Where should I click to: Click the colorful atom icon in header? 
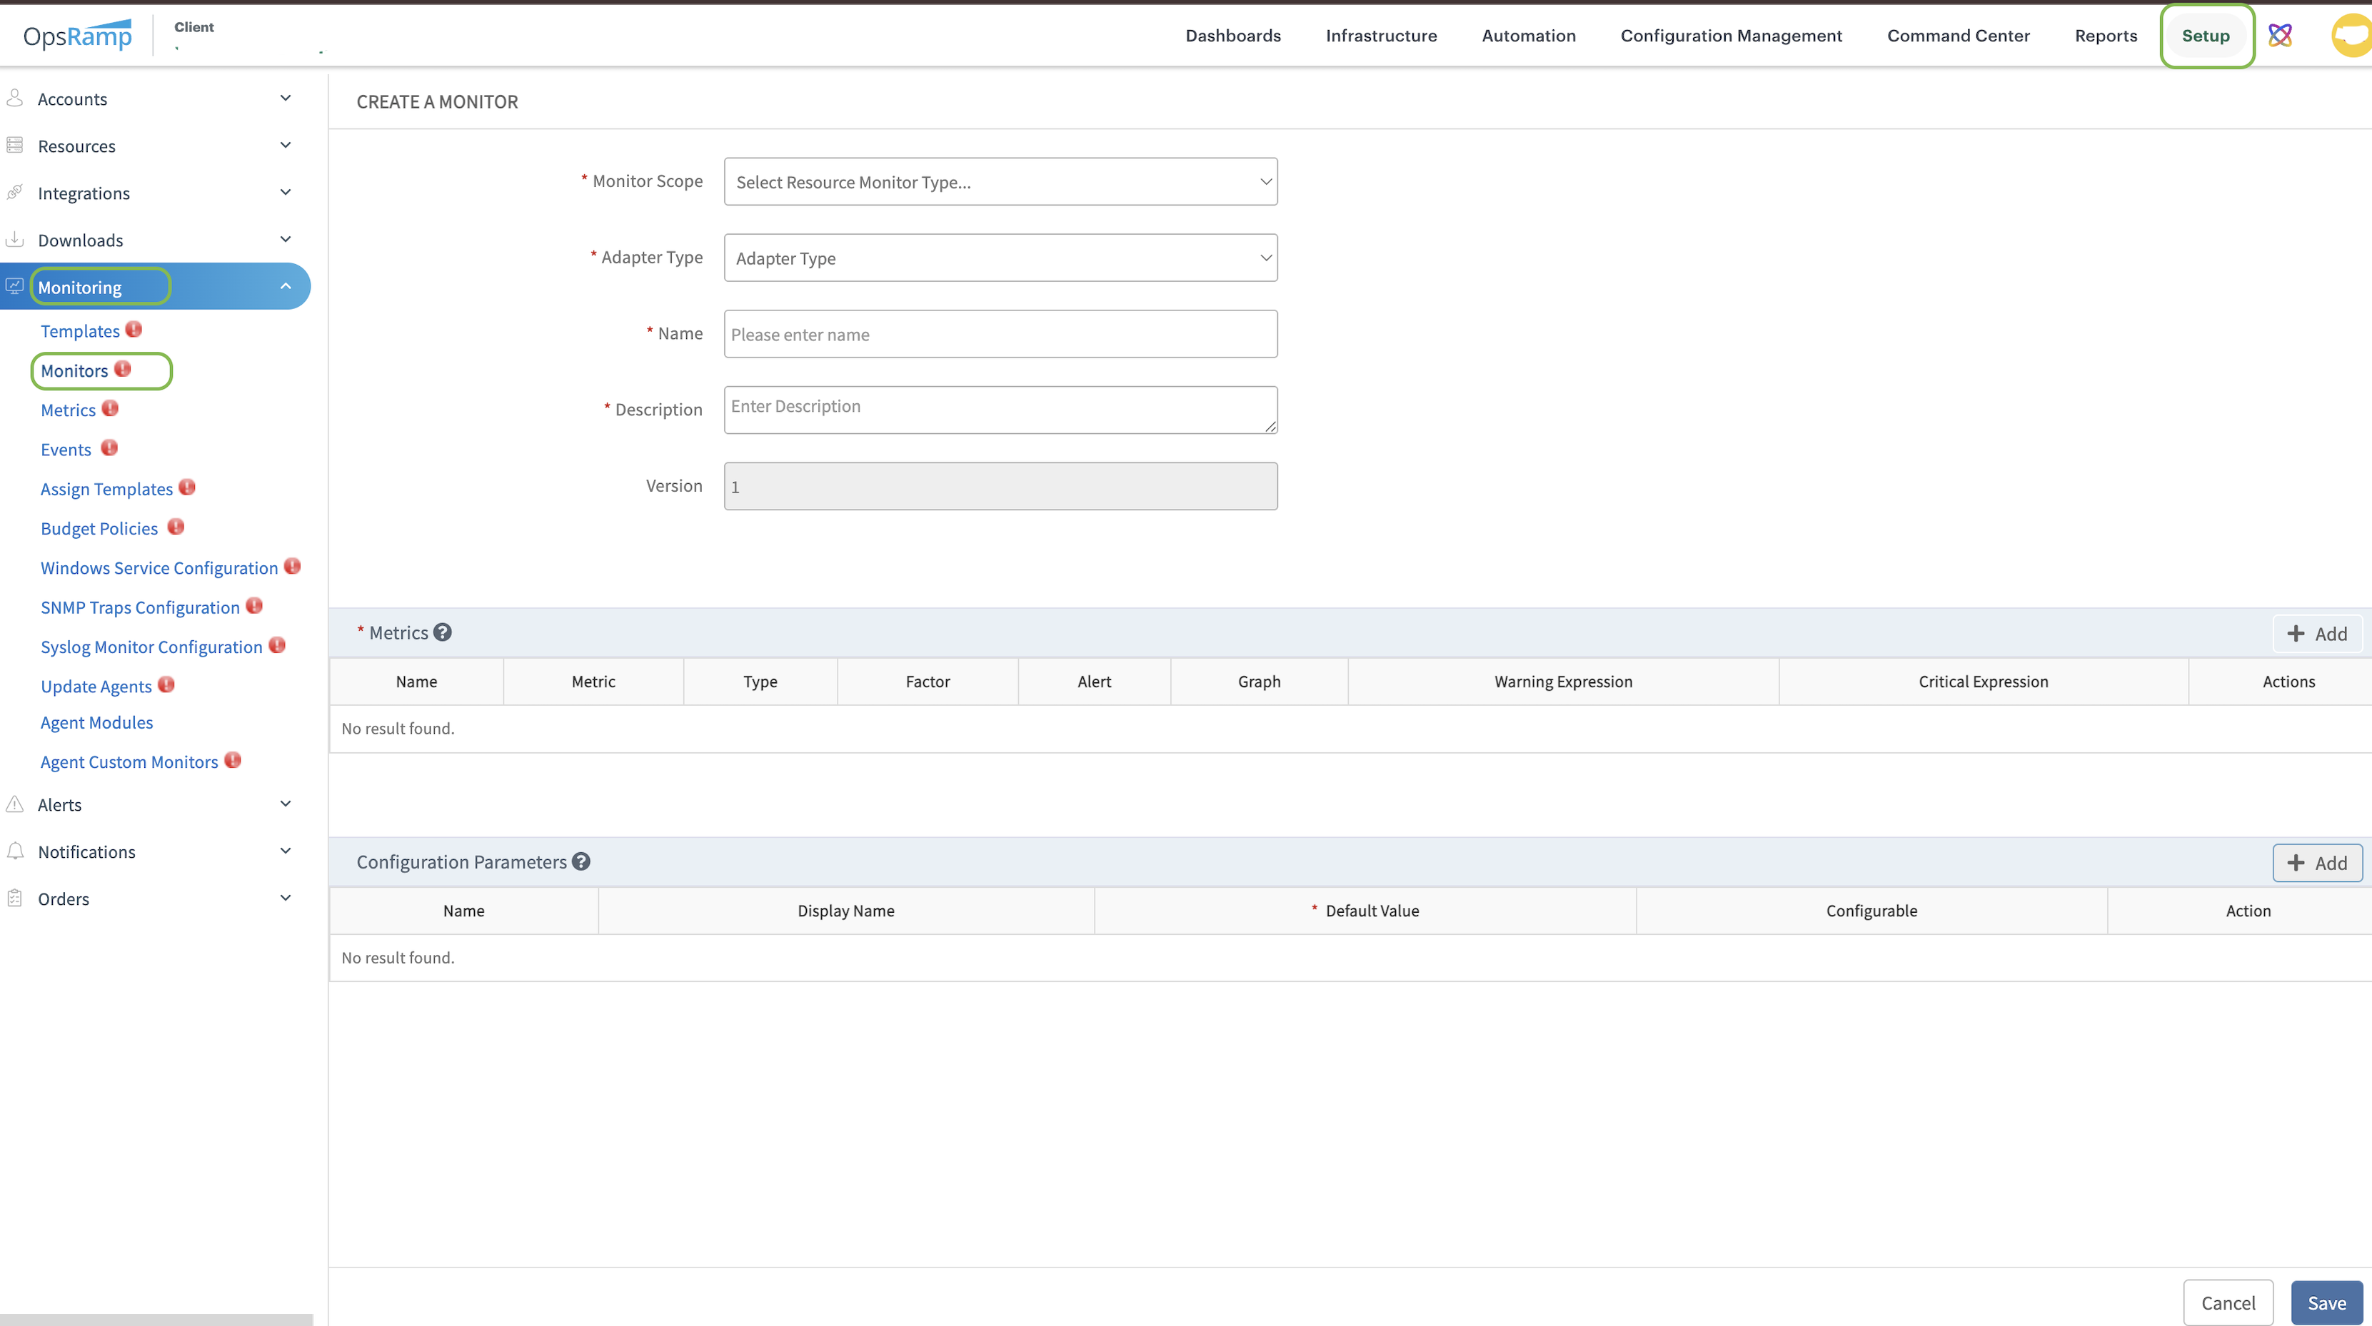[2280, 35]
